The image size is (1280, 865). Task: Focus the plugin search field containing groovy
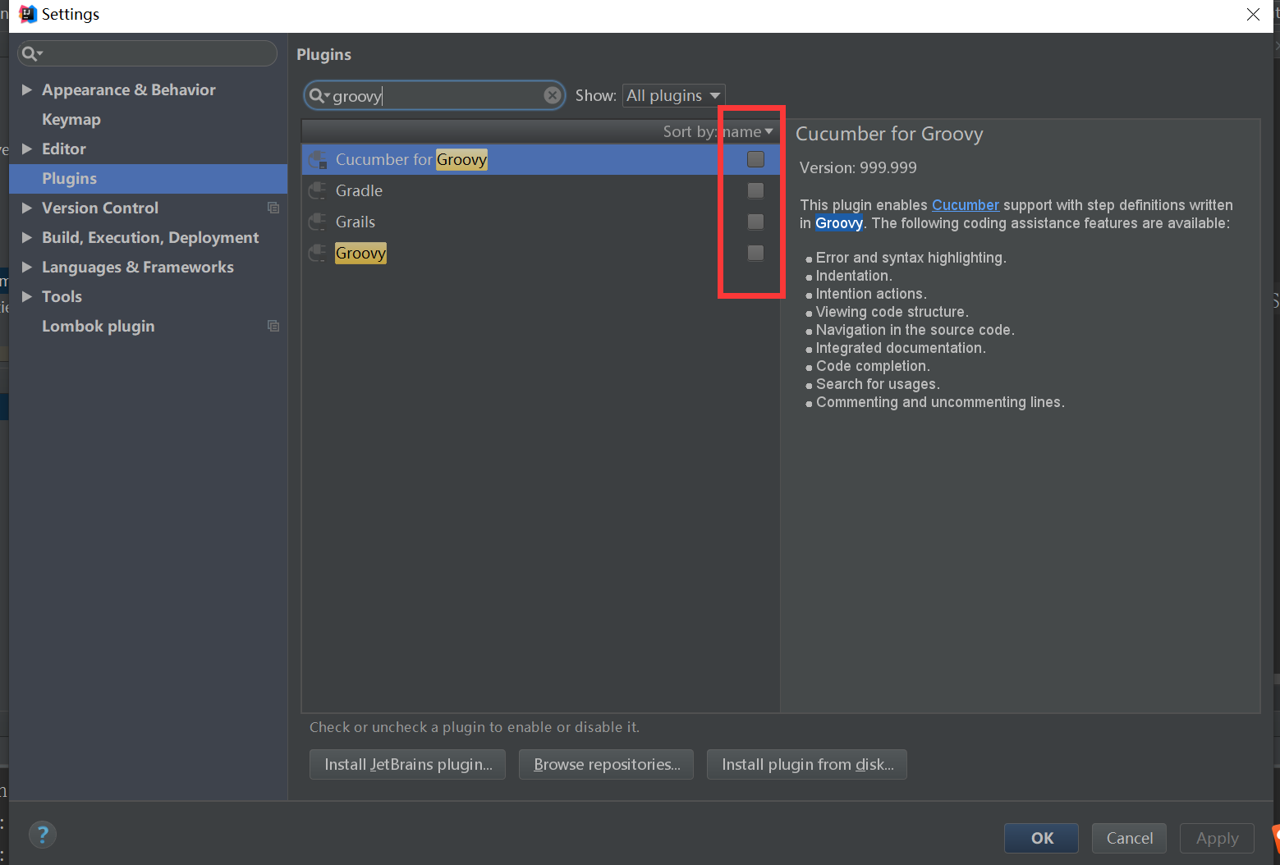click(435, 96)
